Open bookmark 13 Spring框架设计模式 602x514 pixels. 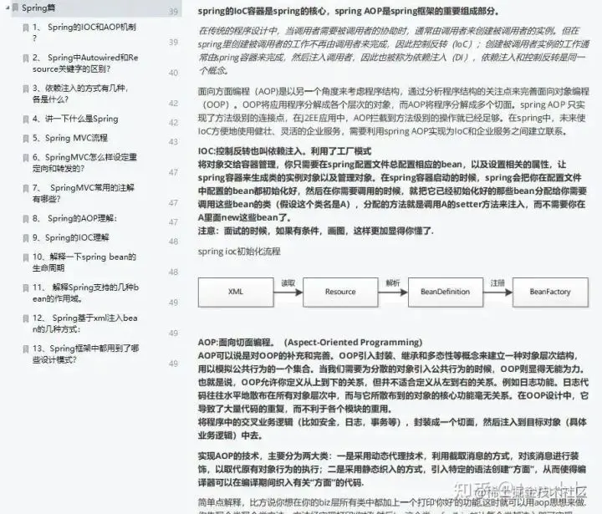pyautogui.click(x=85, y=354)
